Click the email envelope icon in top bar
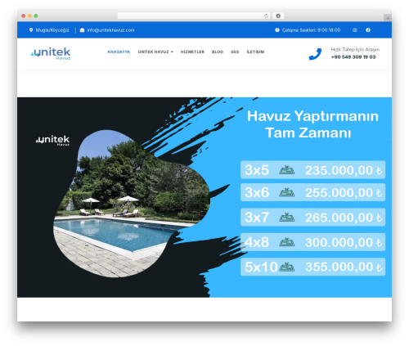 (x=82, y=30)
